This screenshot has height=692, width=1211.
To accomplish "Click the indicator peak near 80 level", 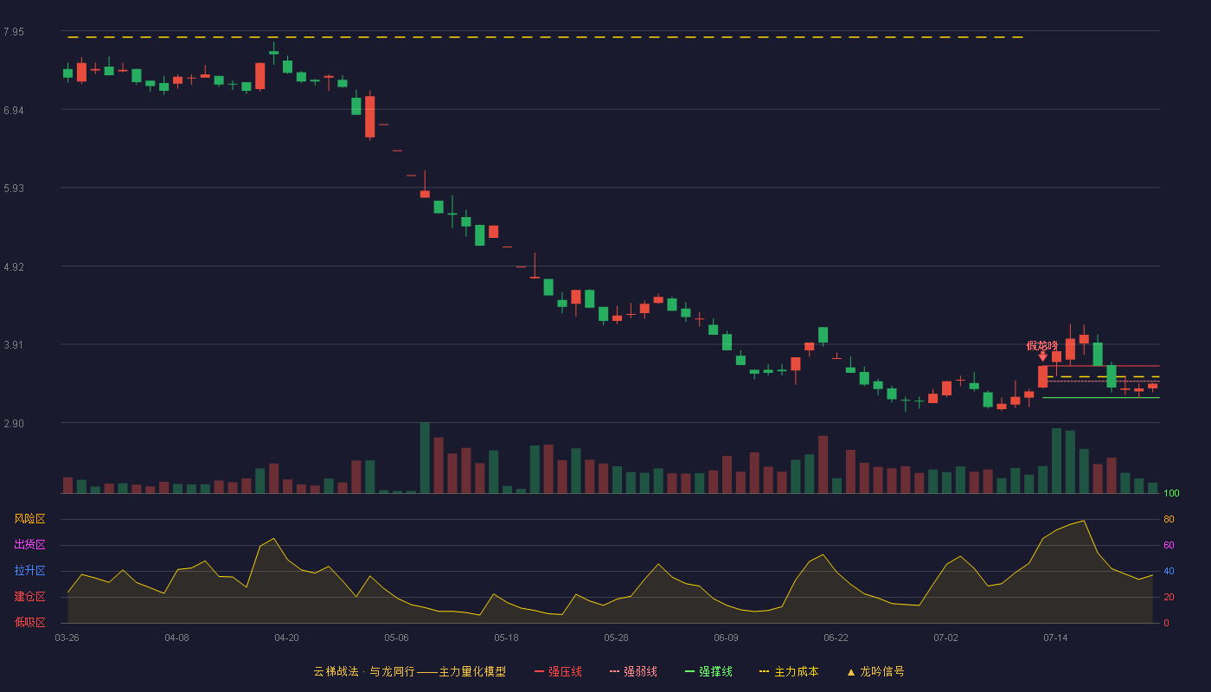I will click(1083, 521).
